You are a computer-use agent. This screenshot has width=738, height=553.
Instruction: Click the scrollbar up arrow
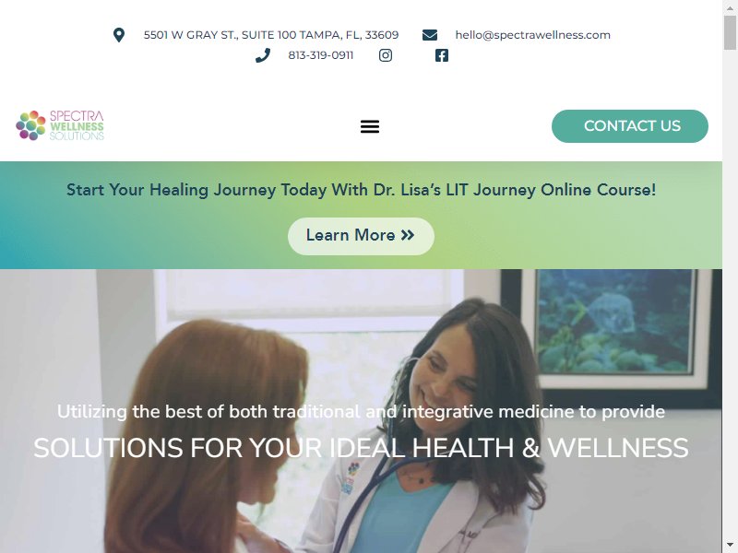tap(730, 6)
